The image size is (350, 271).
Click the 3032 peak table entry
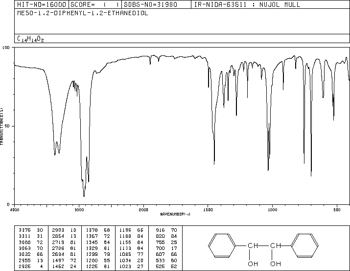click(x=31, y=254)
